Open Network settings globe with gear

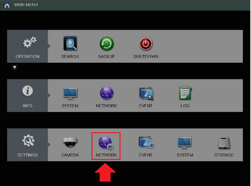[106, 143]
